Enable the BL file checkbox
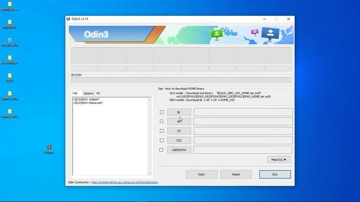 pos(161,112)
